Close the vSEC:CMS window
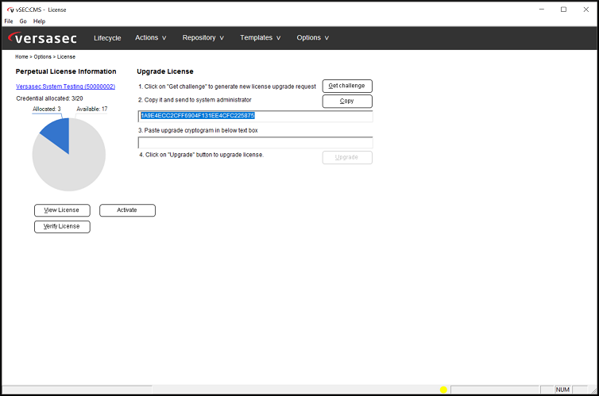599x396 pixels. click(x=586, y=10)
